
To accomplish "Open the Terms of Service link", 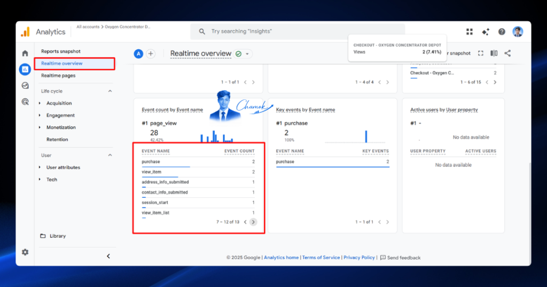I will pos(321,257).
